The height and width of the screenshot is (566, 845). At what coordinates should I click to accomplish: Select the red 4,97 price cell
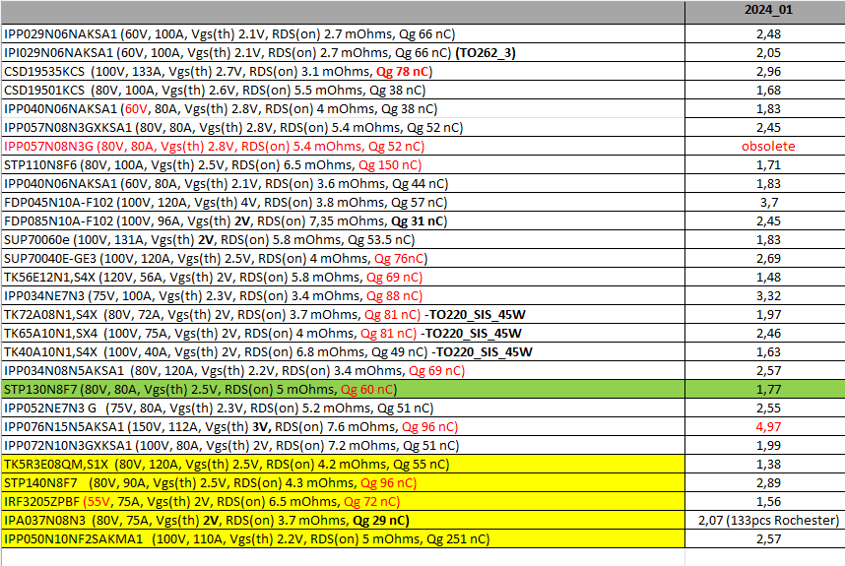tap(764, 427)
